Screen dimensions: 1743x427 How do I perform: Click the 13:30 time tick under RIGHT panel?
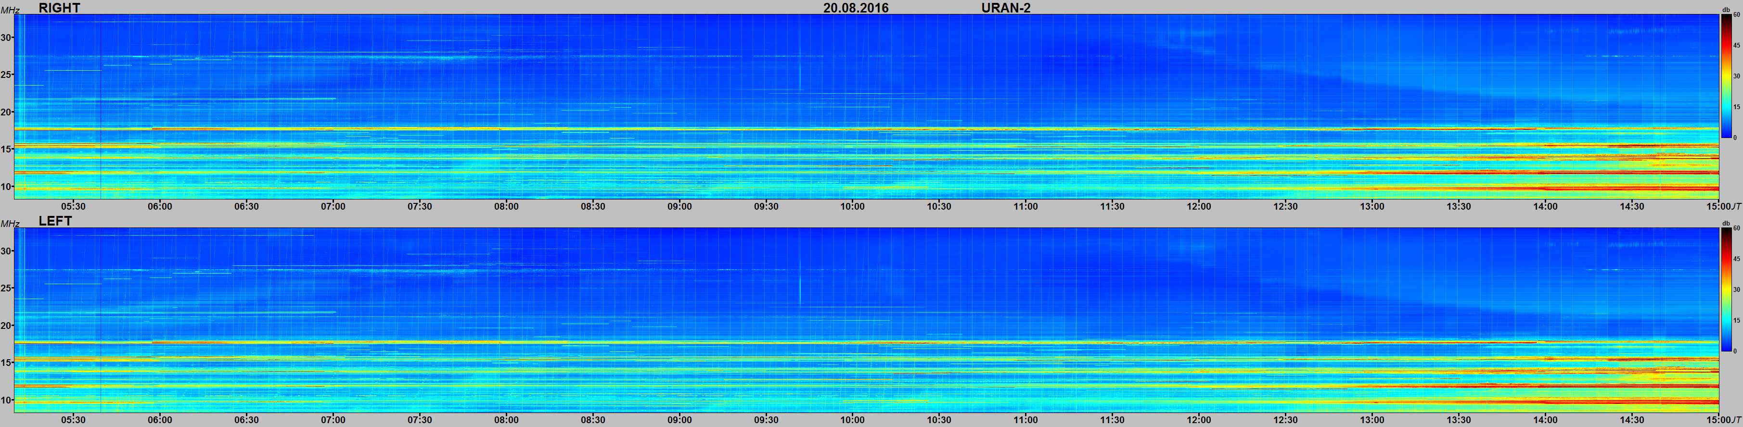tap(1459, 206)
